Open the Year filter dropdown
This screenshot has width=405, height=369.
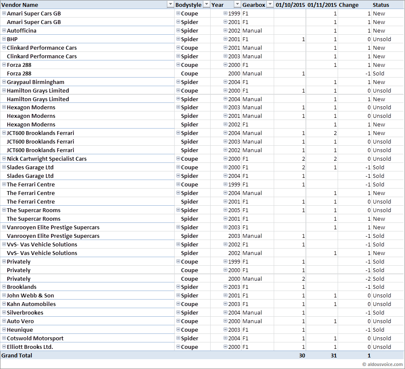237,5
